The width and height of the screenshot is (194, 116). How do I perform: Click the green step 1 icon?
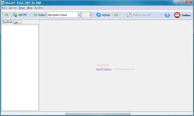coord(6,15)
